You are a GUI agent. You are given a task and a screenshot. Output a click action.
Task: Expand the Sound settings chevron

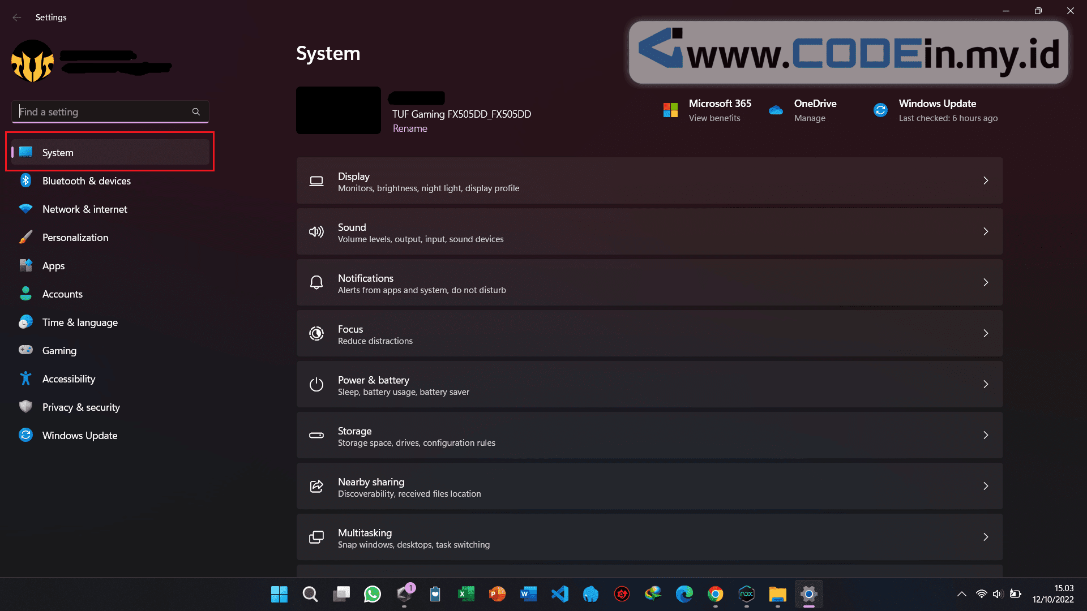pyautogui.click(x=986, y=231)
